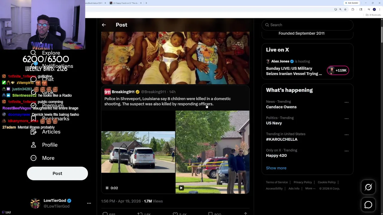This screenshot has height=215, width=383.
Task: Open the Messages chat bubble button
Action: pyautogui.click(x=368, y=205)
